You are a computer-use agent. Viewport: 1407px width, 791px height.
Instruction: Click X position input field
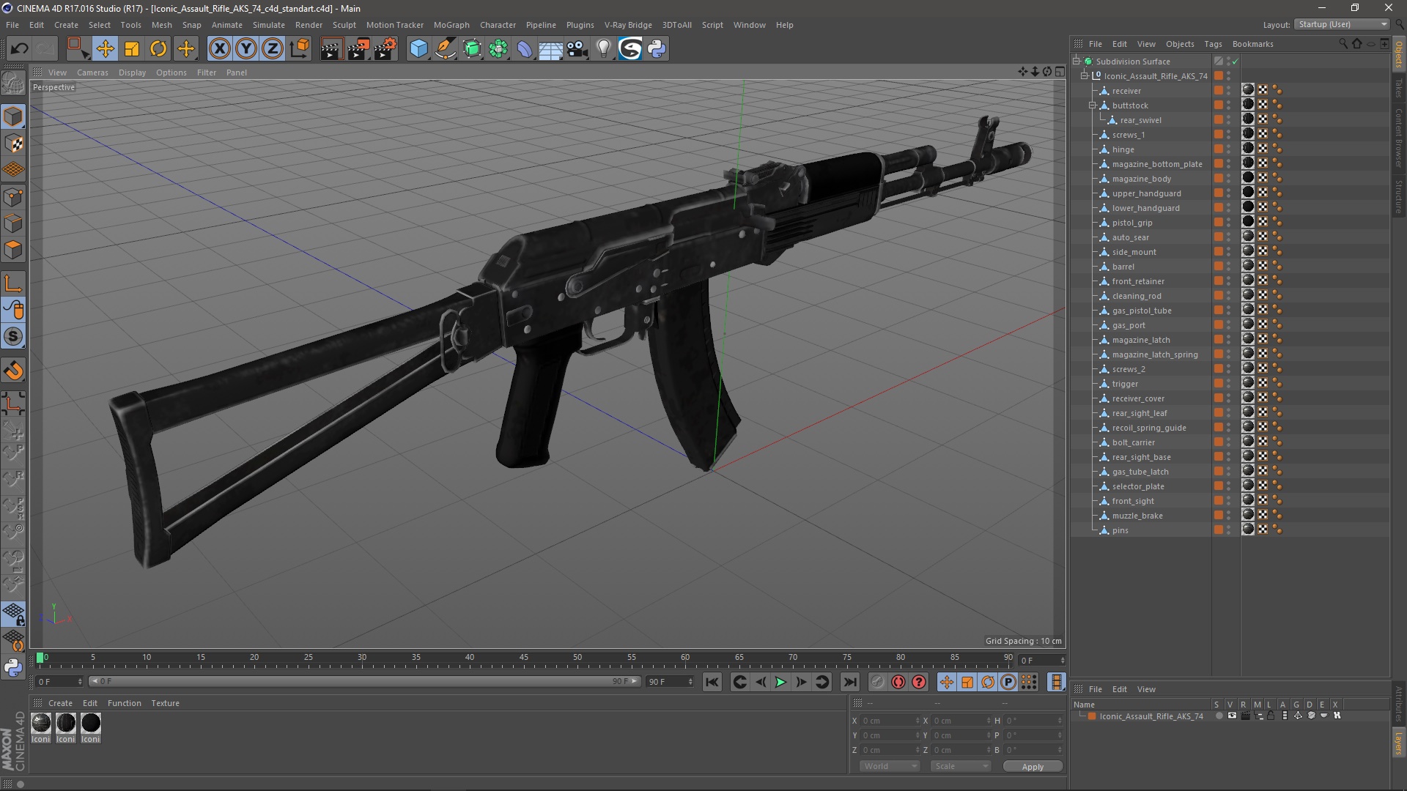point(888,721)
